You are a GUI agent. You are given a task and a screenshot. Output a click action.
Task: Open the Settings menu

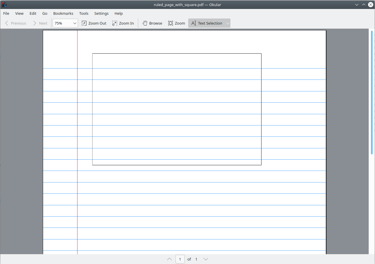101,13
